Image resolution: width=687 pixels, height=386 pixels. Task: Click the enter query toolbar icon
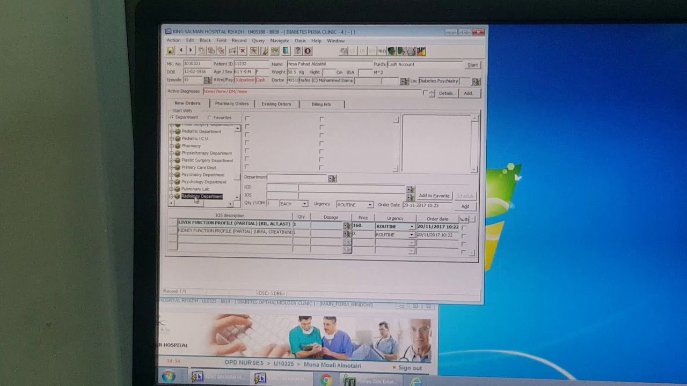point(254,50)
